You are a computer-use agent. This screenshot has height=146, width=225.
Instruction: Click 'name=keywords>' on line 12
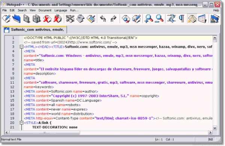coord(39,87)
